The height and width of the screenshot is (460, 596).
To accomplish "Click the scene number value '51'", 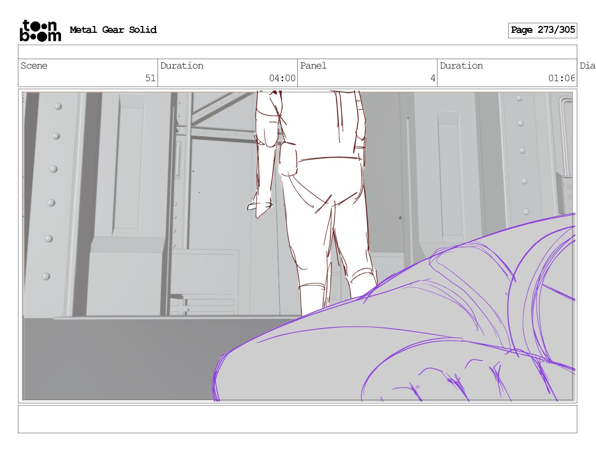I will tap(150, 78).
